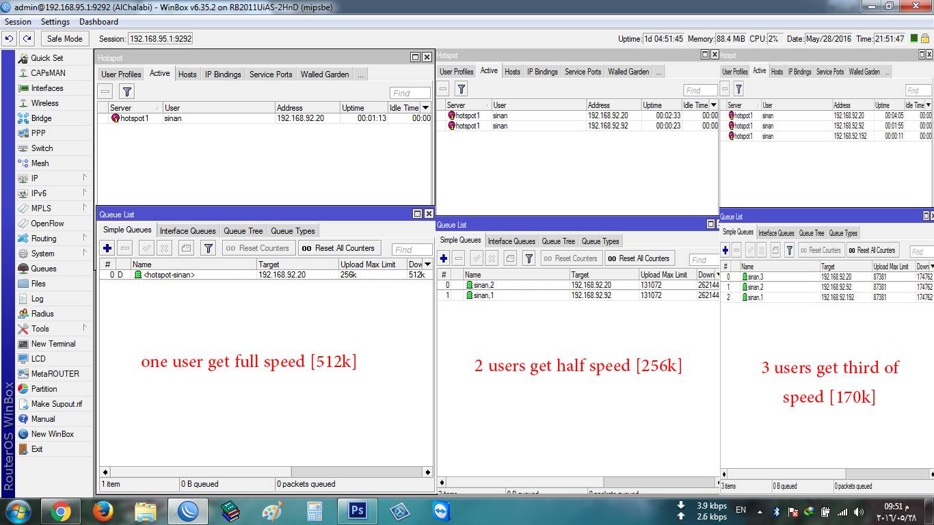Screen dimensions: 934x525
Task: Open PPP from the sidebar
Action: pos(38,133)
